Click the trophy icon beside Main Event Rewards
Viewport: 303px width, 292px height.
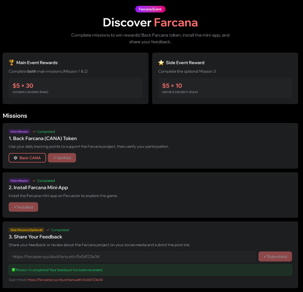click(12, 62)
